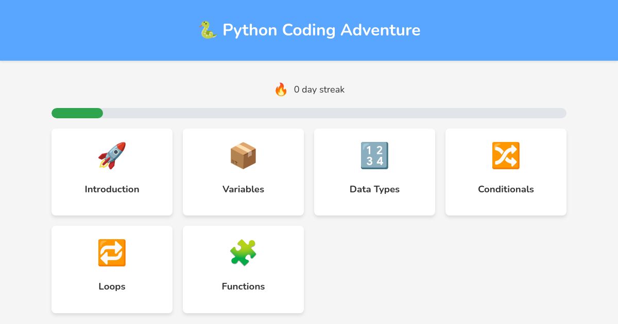Screen dimensions: 618x324
Task: Select the shuffle icon on Conditionals
Action: coord(506,156)
